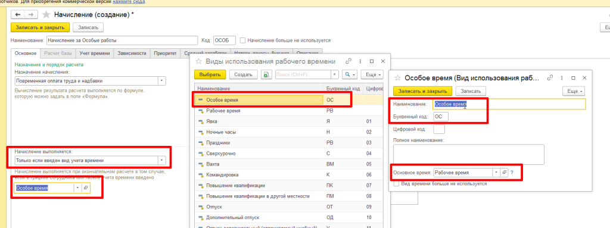The width and height of the screenshot is (610, 228).
Task: Switch to the Приоритет tab
Action: pos(166,54)
